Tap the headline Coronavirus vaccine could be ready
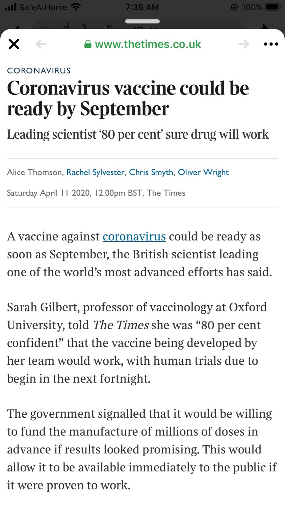Screen dimensions: 285x506 click(x=128, y=98)
